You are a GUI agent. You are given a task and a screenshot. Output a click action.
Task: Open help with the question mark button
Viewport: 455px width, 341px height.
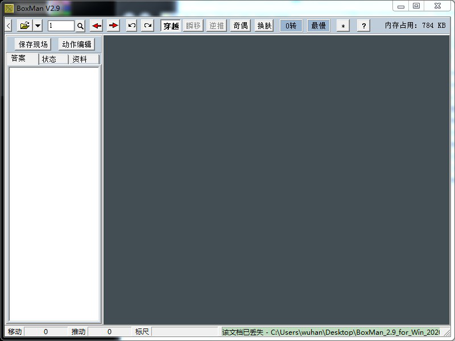[x=364, y=26]
